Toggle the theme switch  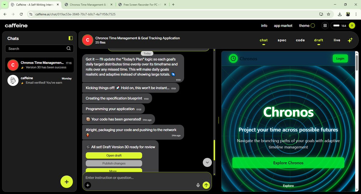(313, 26)
